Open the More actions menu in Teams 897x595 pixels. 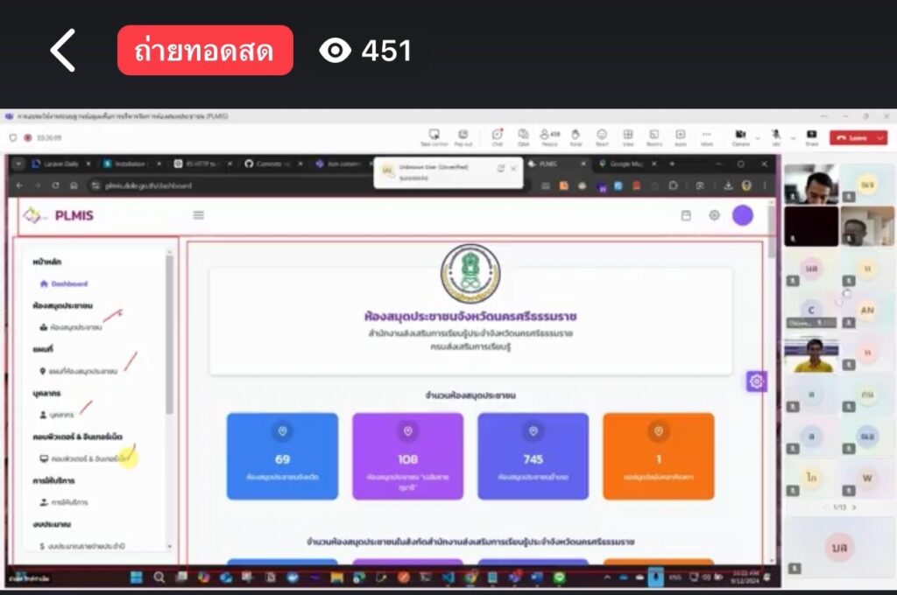(x=706, y=136)
